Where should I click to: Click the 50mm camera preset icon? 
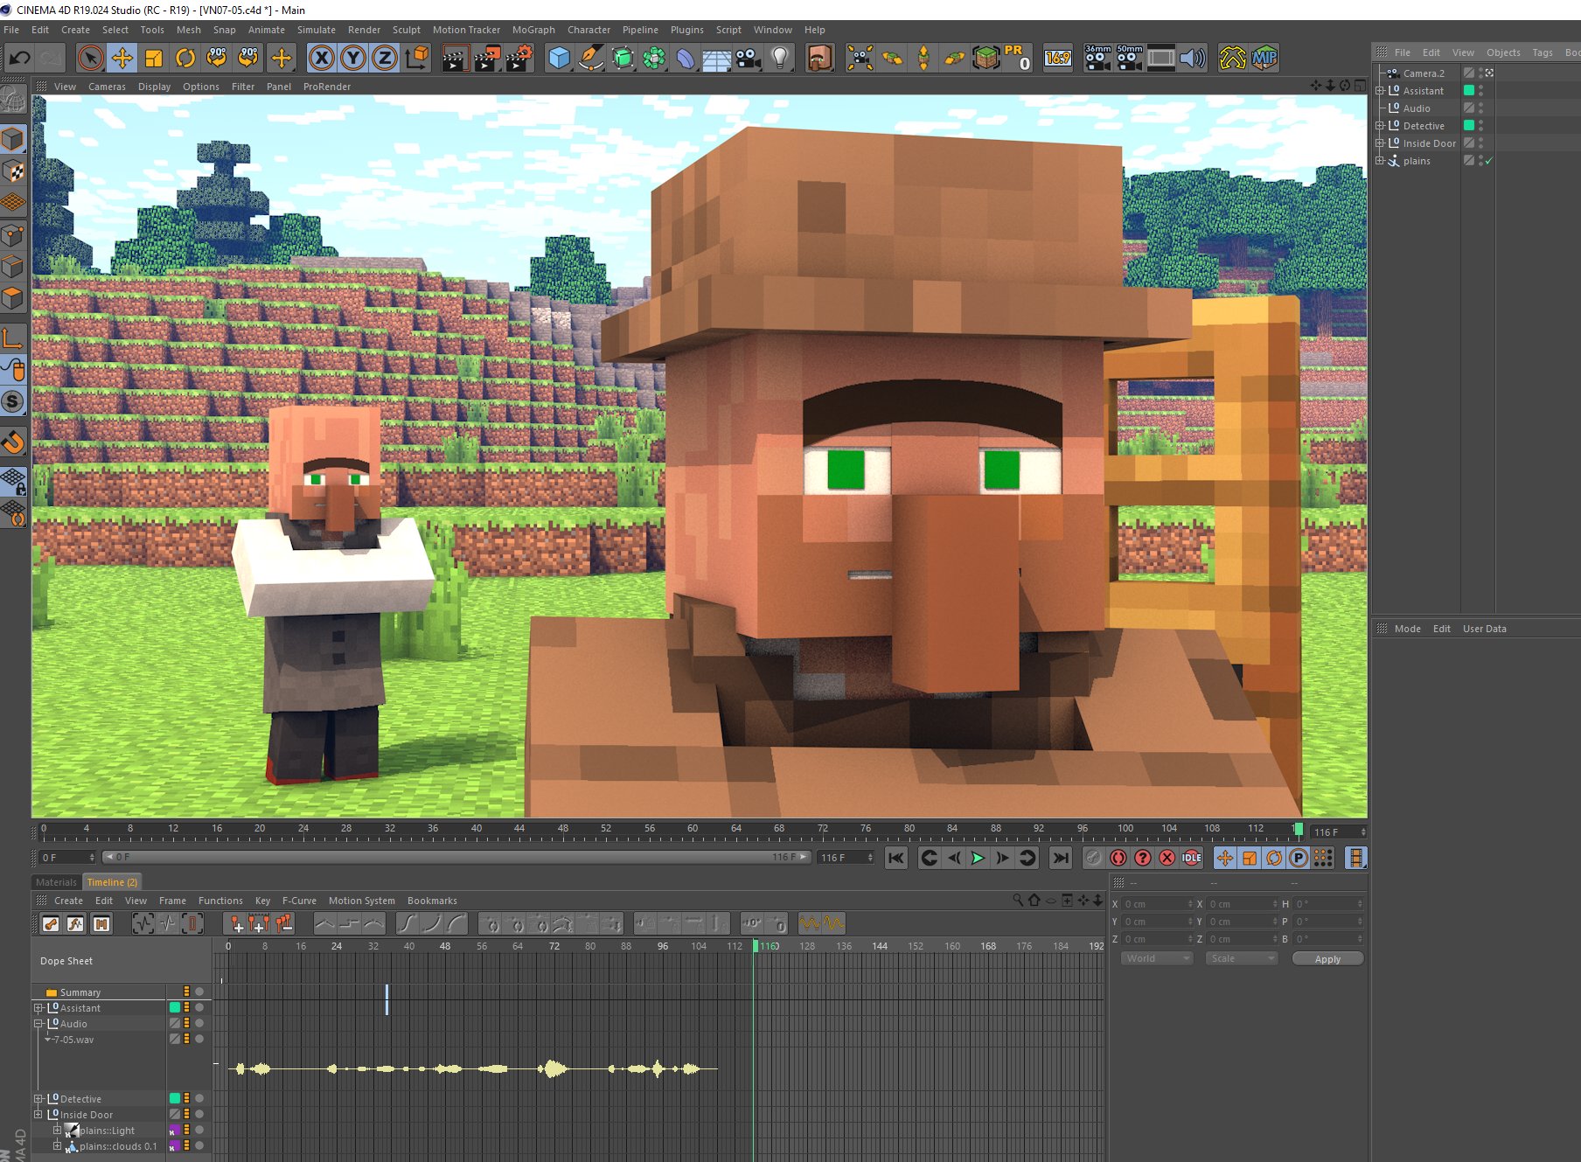tap(1129, 59)
